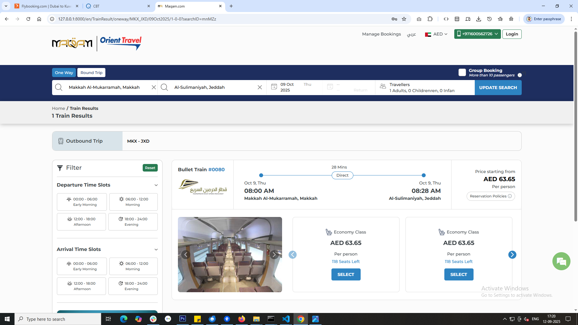Toggle Morning 06:00-12:00 departure slot
Screen dimensions: 578x325
tap(133, 202)
